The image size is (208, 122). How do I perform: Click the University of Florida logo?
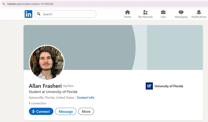pos(149,86)
